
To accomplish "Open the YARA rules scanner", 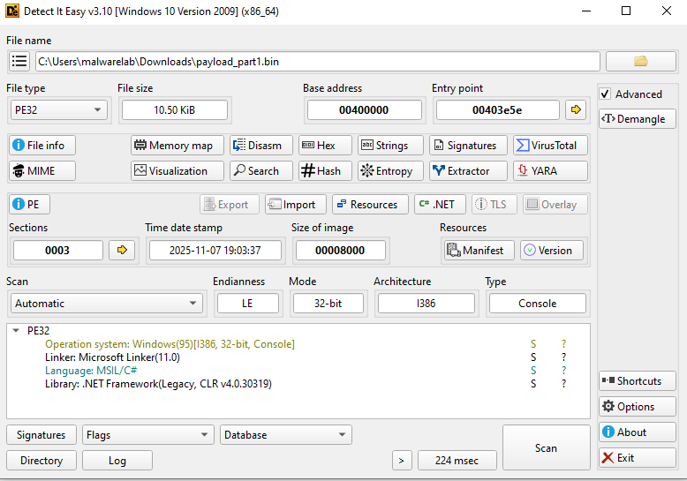I will [x=550, y=171].
